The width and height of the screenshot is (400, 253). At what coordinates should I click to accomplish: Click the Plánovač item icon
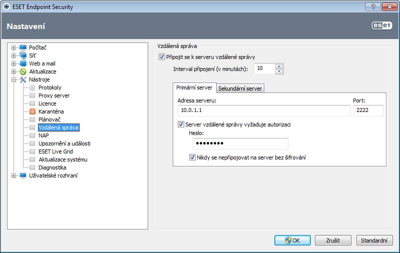[x=32, y=119]
